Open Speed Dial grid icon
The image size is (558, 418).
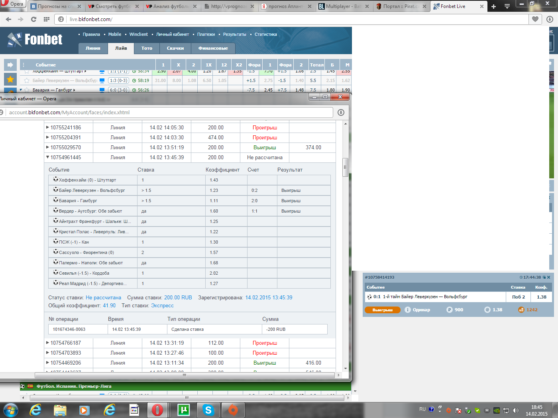pyautogui.click(x=47, y=19)
